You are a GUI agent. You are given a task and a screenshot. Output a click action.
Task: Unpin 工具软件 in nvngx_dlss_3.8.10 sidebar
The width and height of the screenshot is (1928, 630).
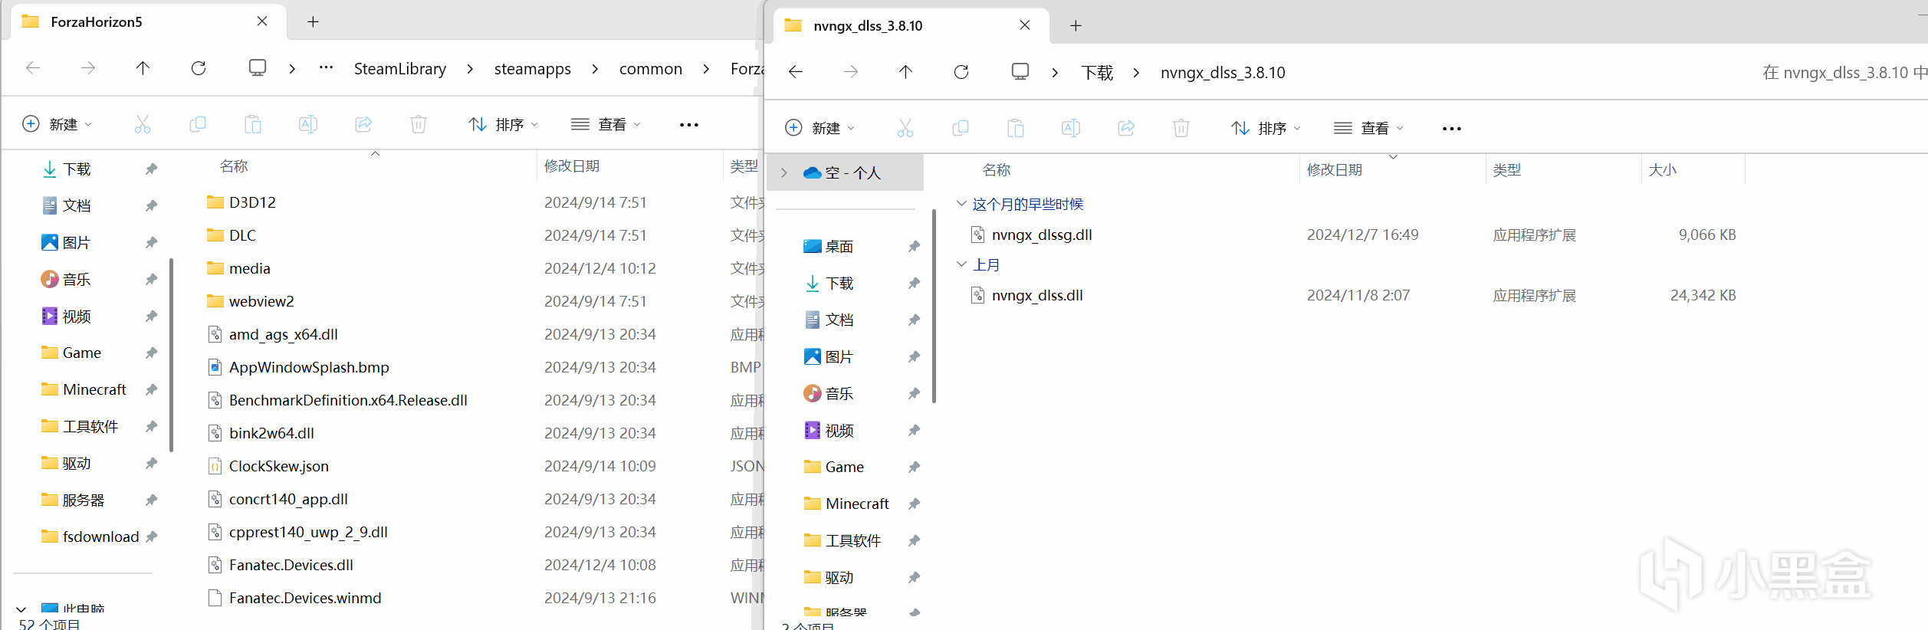click(914, 541)
